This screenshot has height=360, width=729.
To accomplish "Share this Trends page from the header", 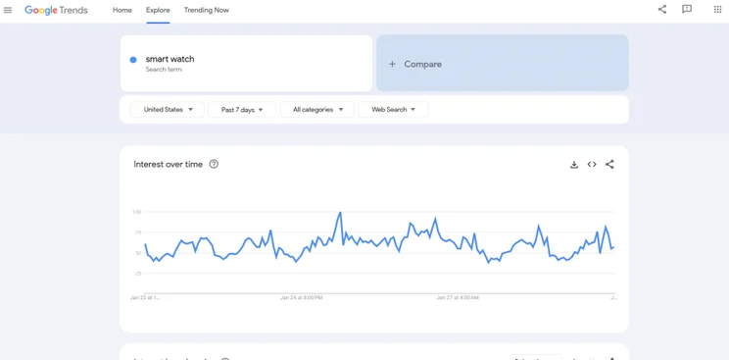I will click(662, 9).
